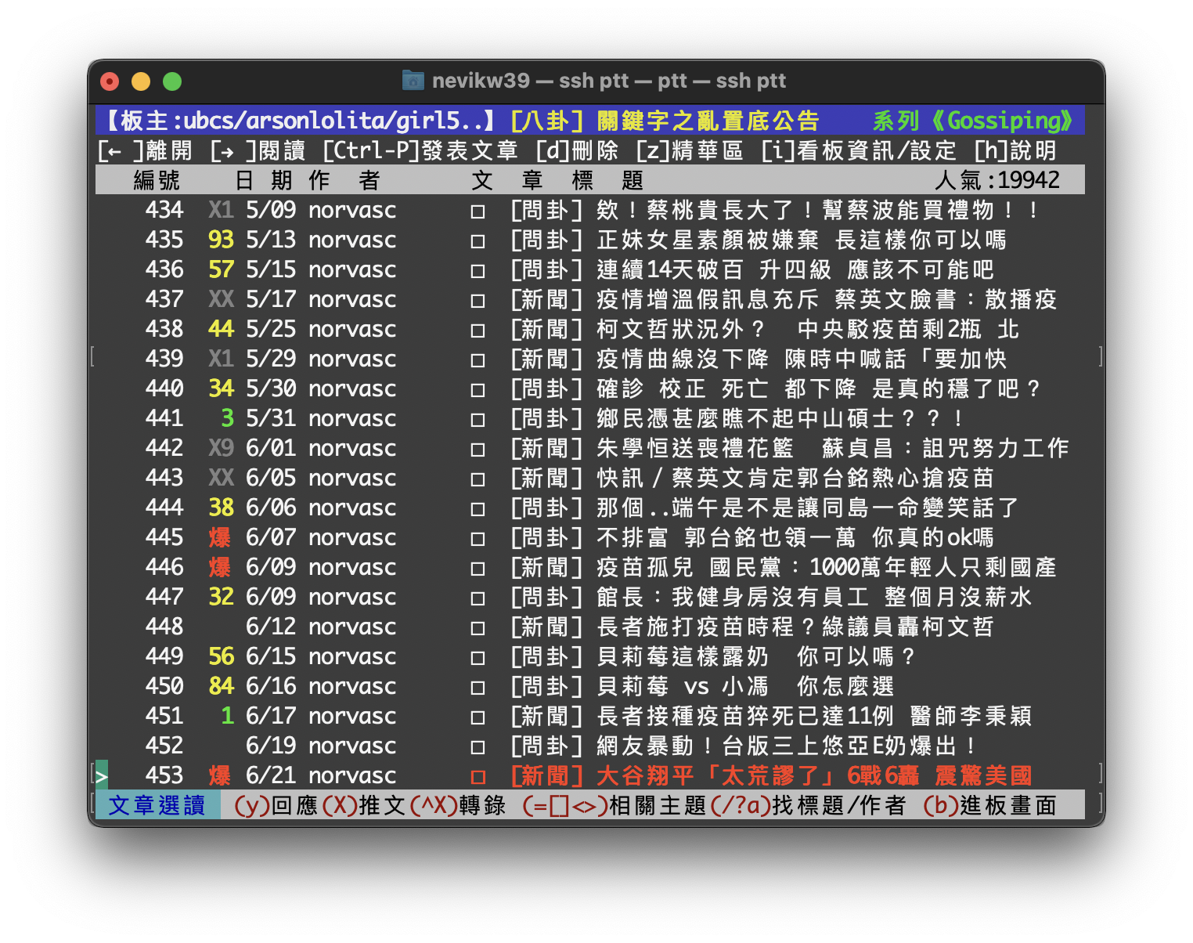This screenshot has height=943, width=1193.
Task: Click the 日期 column header
Action: pyautogui.click(x=264, y=180)
